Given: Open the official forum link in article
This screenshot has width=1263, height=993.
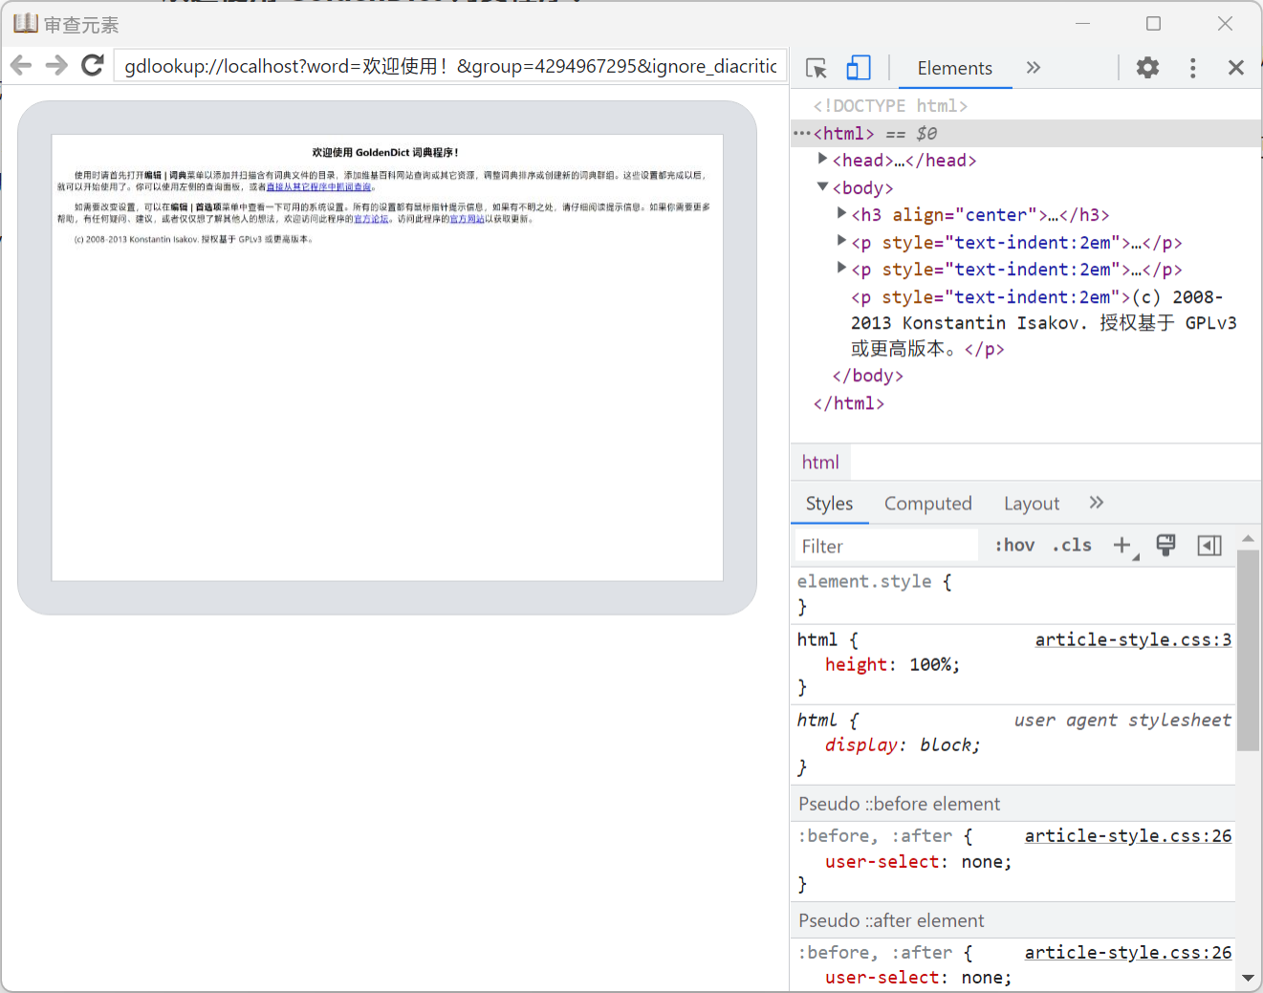Looking at the screenshot, I should (x=371, y=219).
